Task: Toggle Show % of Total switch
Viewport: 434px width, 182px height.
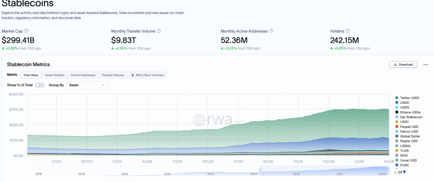Action: point(39,85)
